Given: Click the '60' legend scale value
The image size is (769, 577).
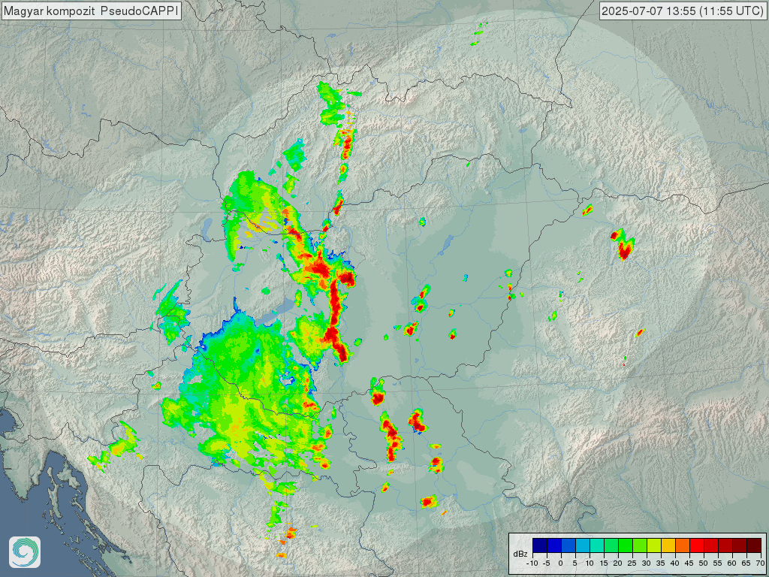Looking at the screenshot, I should click(x=731, y=563).
